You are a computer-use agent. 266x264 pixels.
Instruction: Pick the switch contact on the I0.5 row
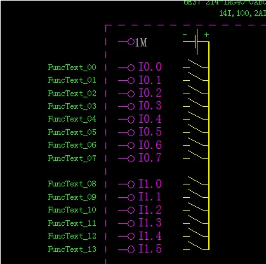(196, 129)
